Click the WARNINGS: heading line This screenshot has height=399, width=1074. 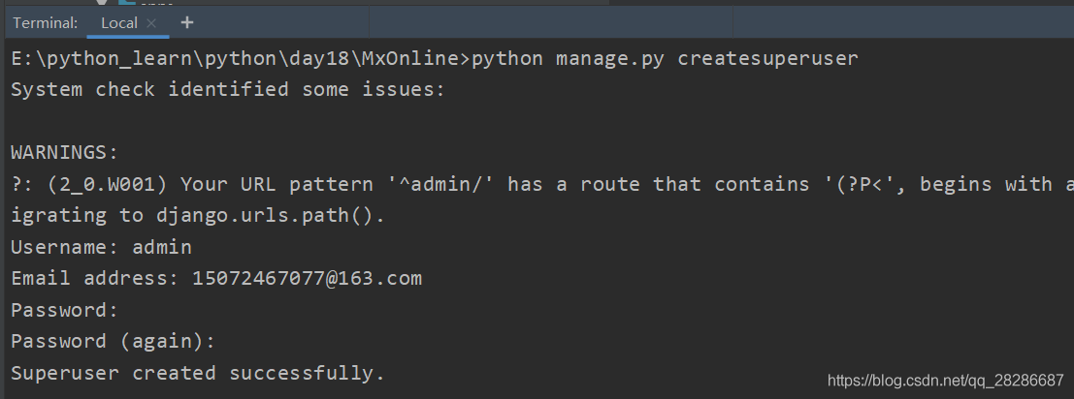(64, 153)
